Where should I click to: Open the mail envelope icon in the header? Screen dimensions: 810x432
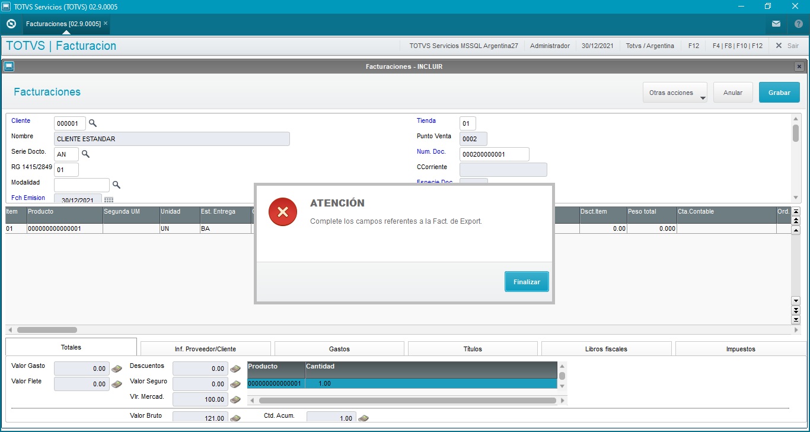pyautogui.click(x=776, y=24)
